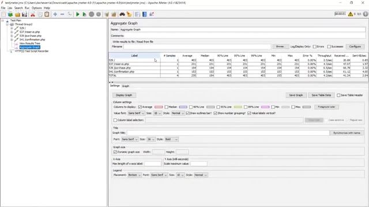Enable the 90% Line column checkbox
369x207 pixels.
click(191, 107)
